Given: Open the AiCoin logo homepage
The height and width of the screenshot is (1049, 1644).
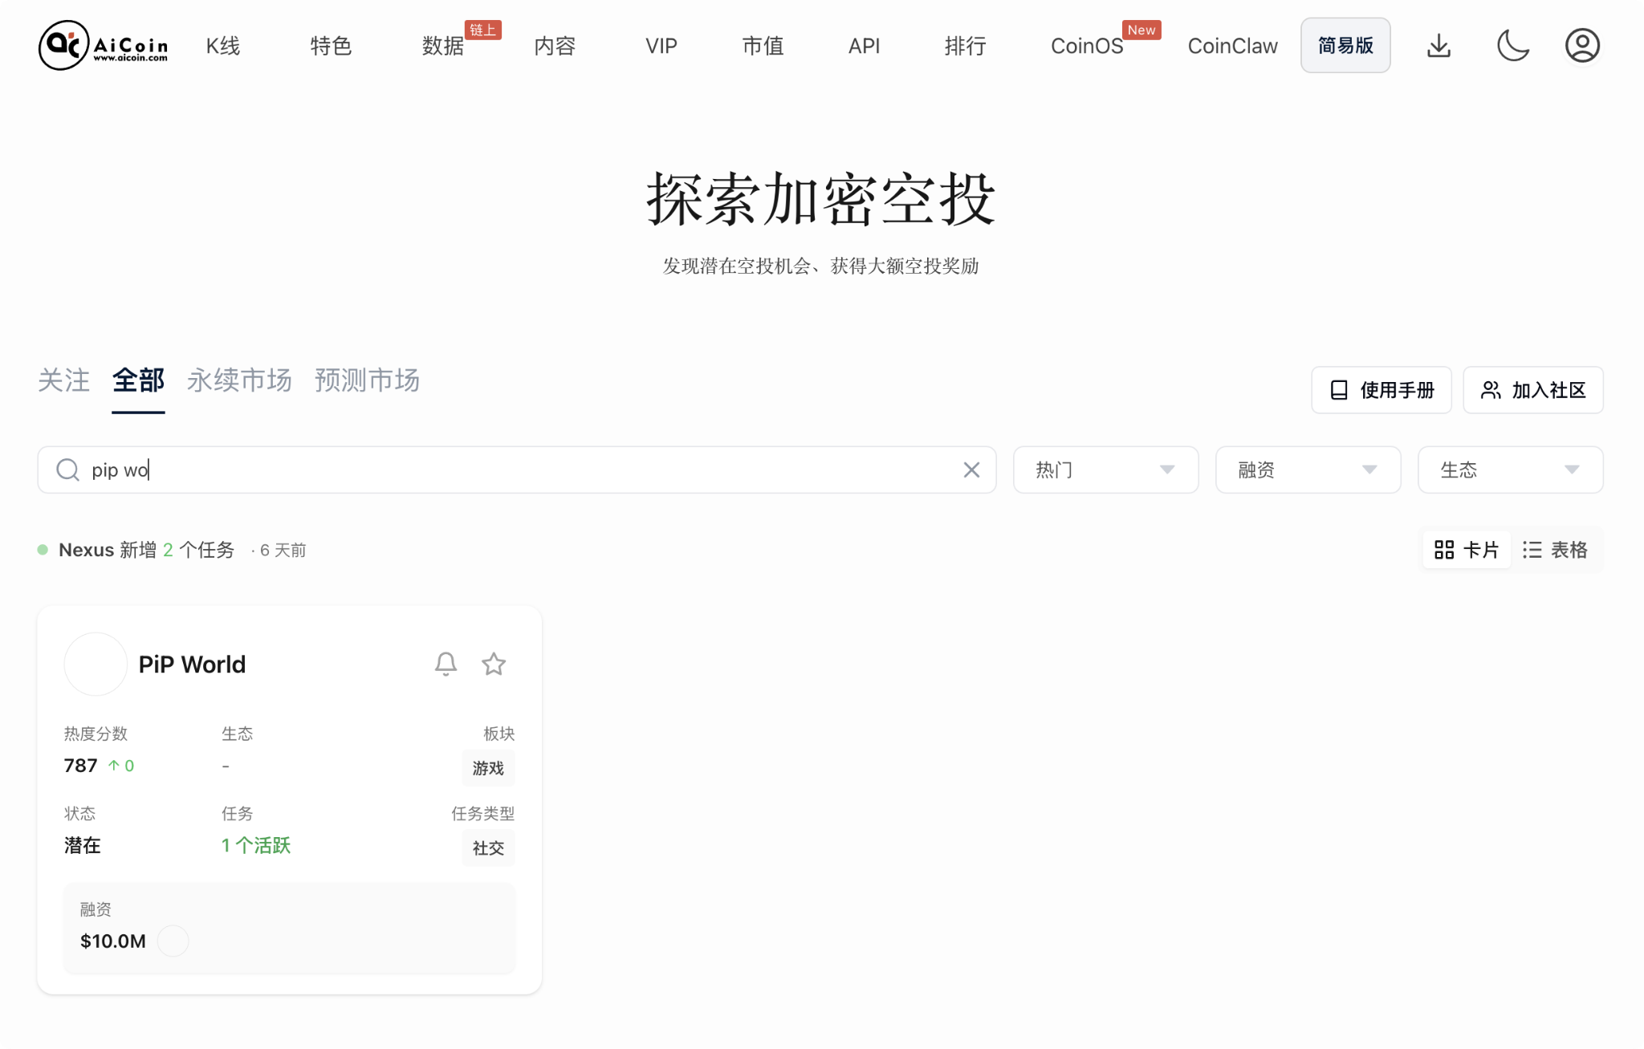Looking at the screenshot, I should [104, 46].
